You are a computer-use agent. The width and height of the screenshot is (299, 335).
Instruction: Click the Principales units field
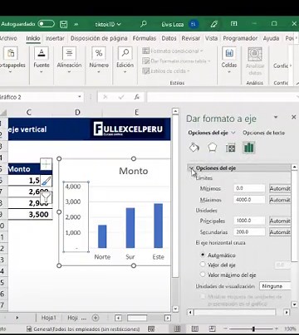point(249,221)
